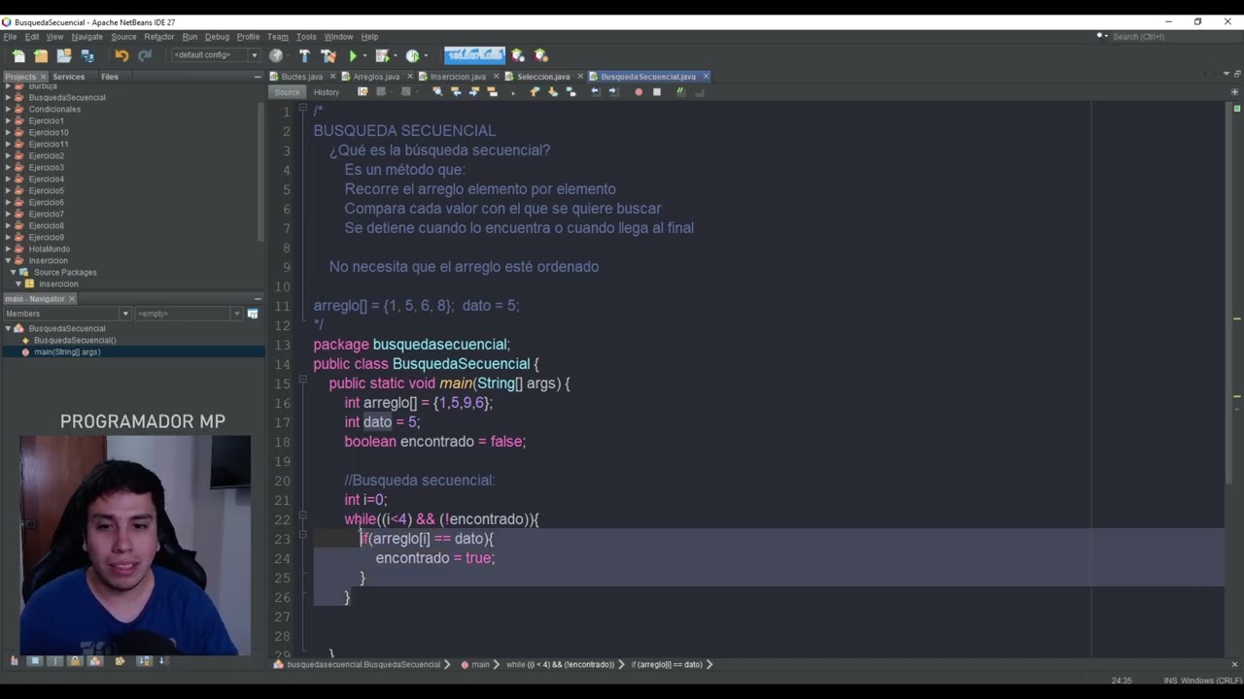This screenshot has width=1244, height=699.
Task: Select HolaMundo project in tree
Action: (x=49, y=249)
